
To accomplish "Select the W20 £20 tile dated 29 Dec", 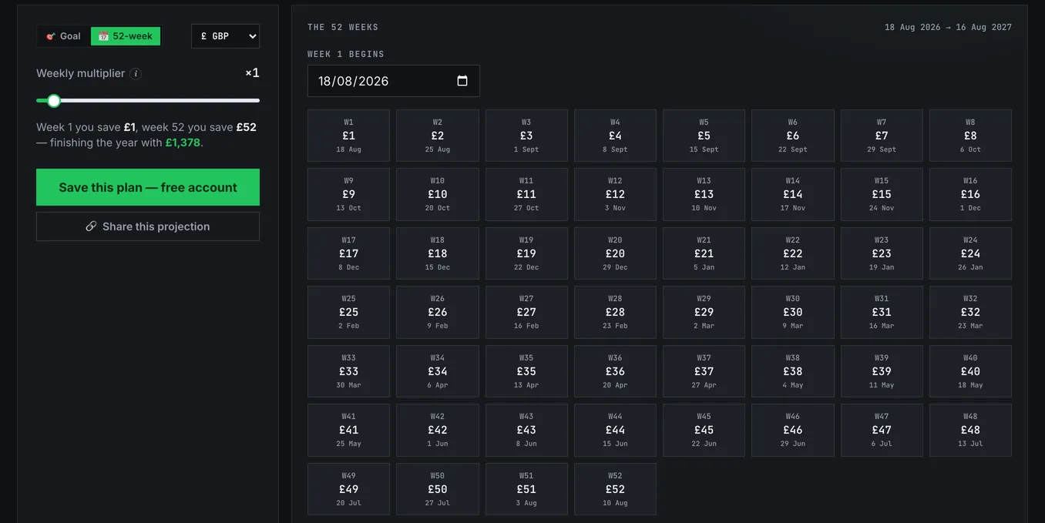I will [x=615, y=253].
